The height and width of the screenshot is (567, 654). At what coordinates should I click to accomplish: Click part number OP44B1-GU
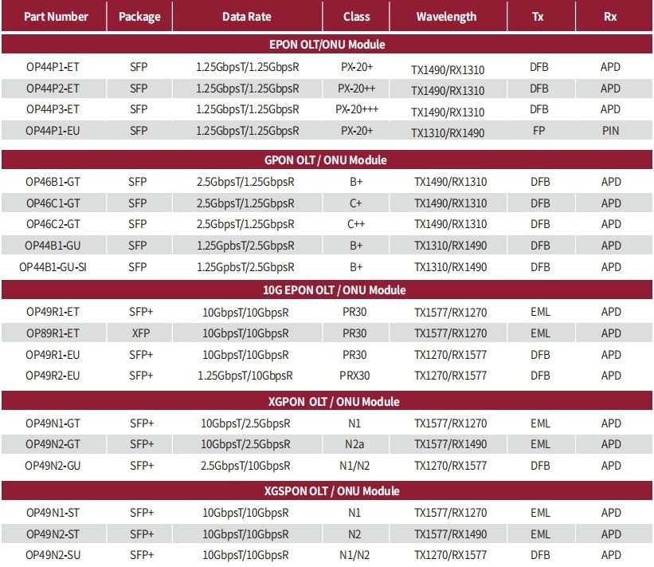53,246
